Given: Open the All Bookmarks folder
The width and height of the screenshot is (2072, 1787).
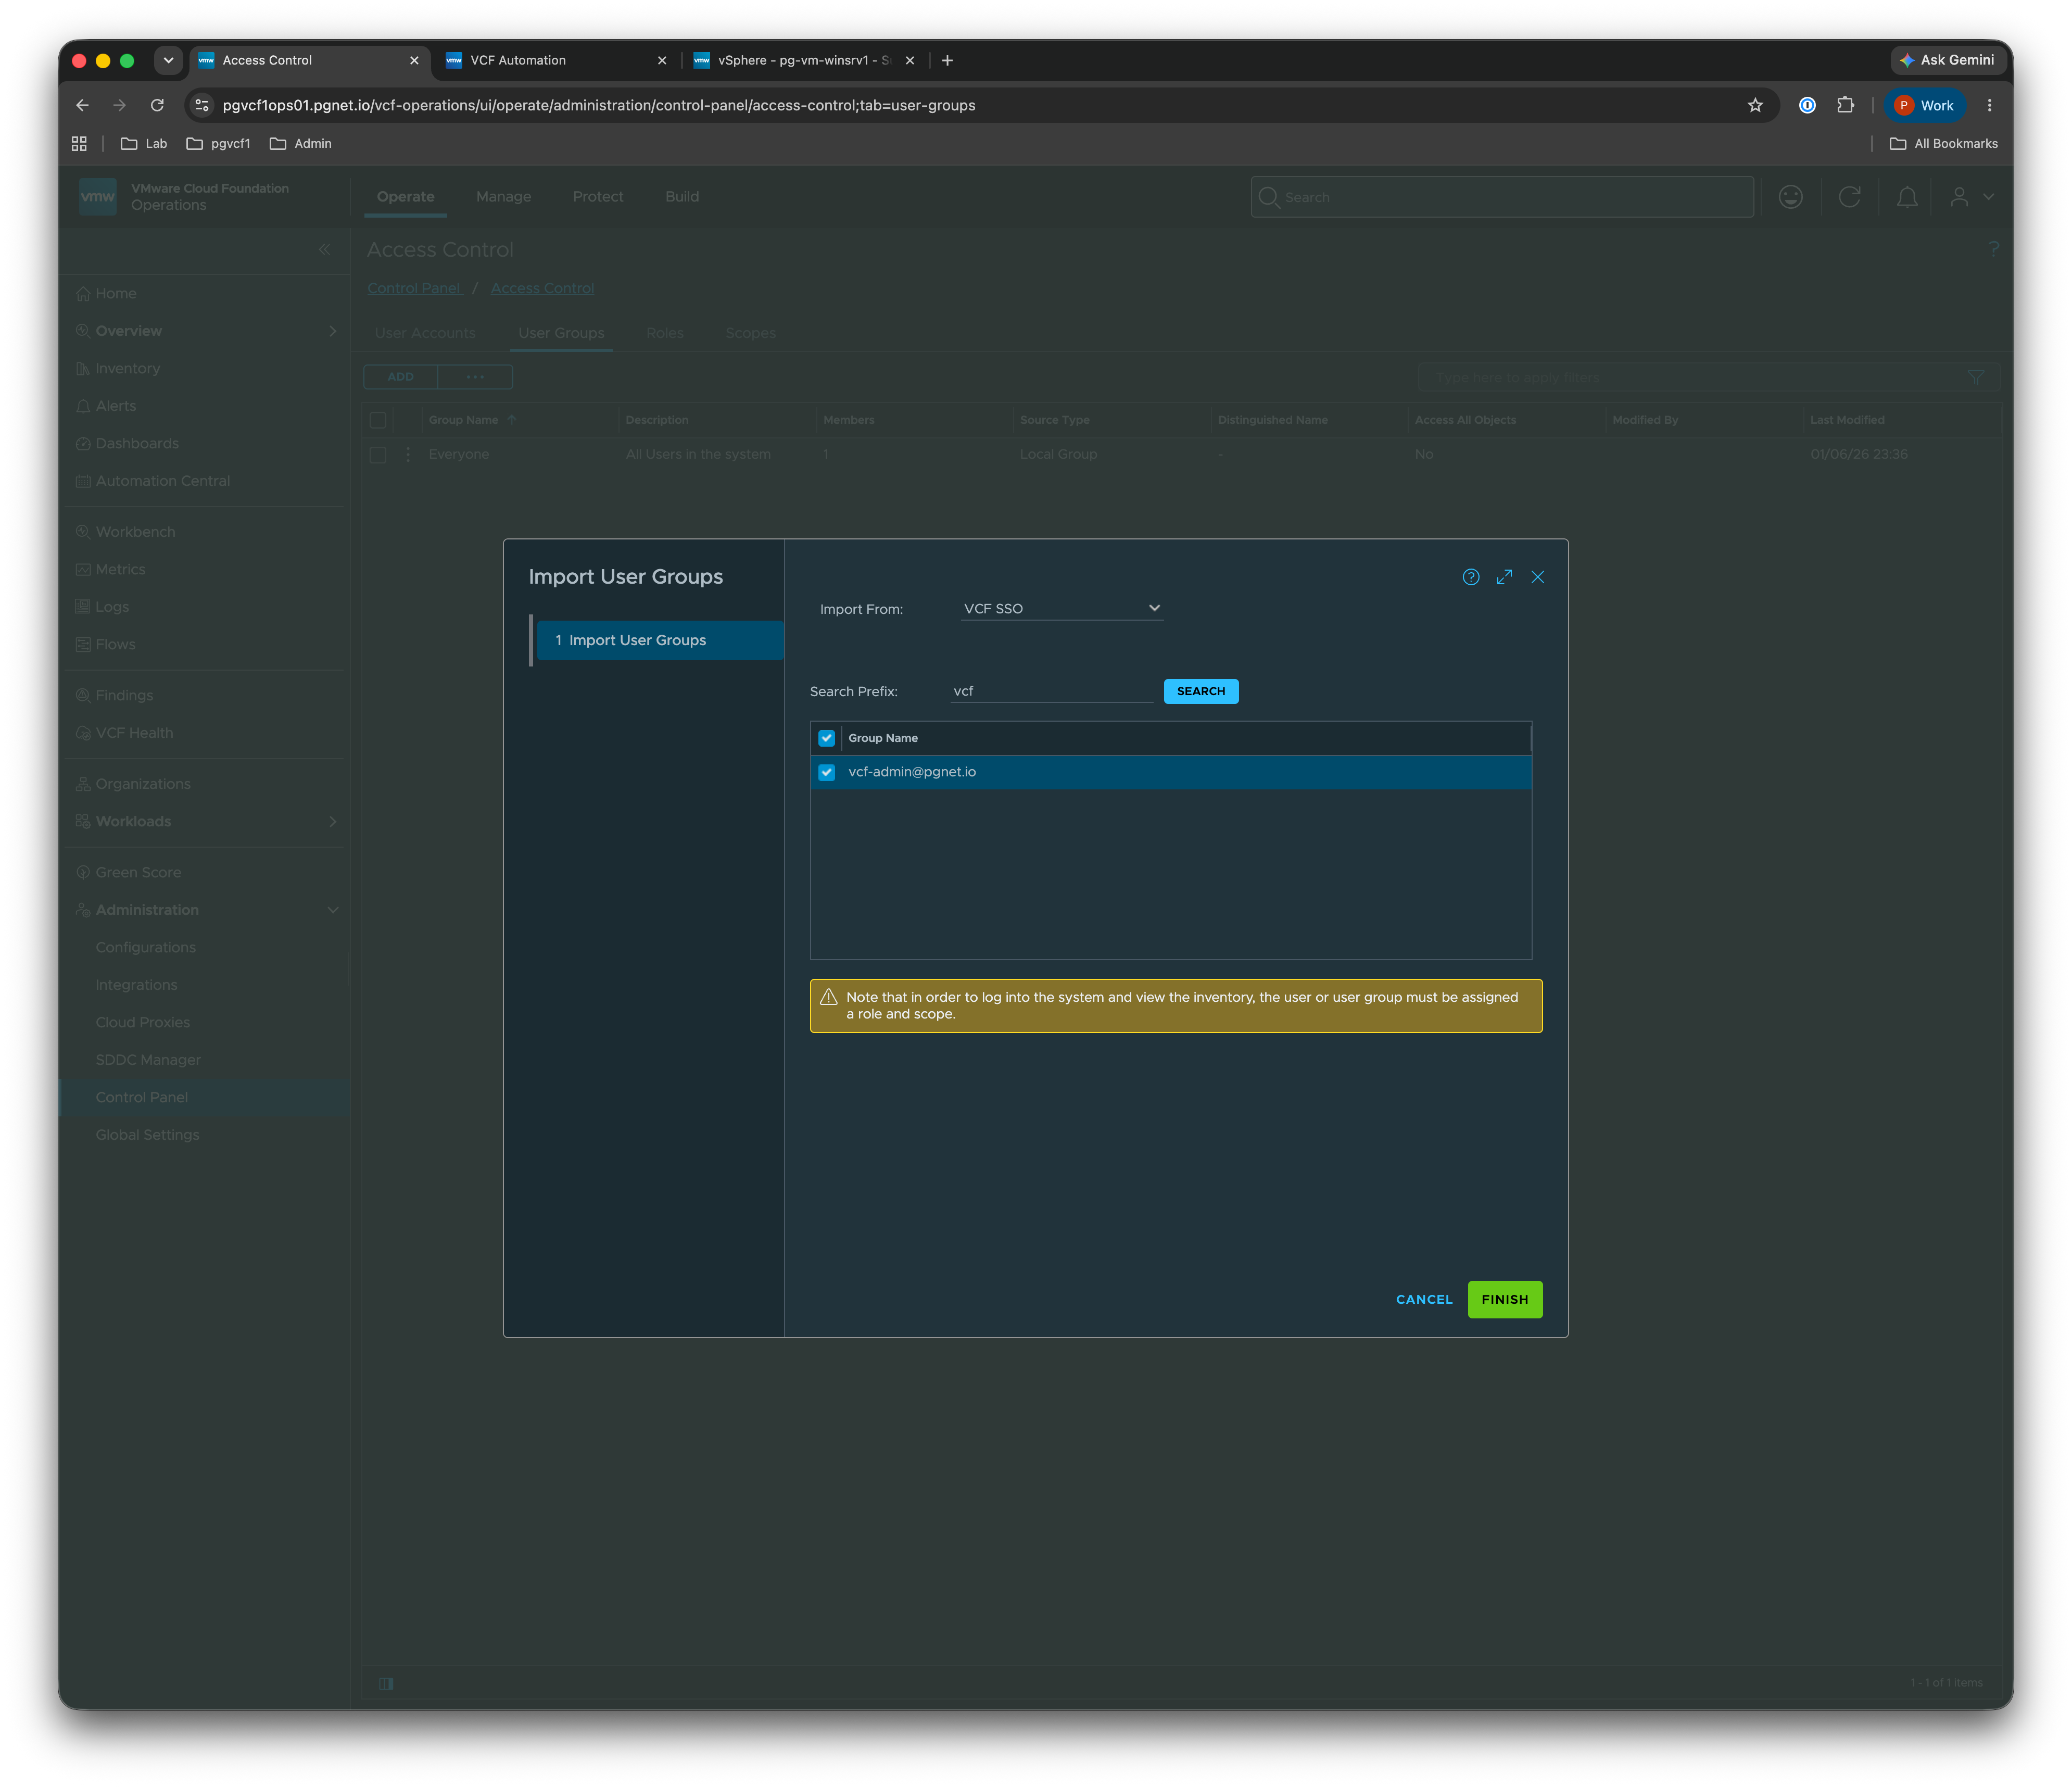Looking at the screenshot, I should pos(1943,144).
